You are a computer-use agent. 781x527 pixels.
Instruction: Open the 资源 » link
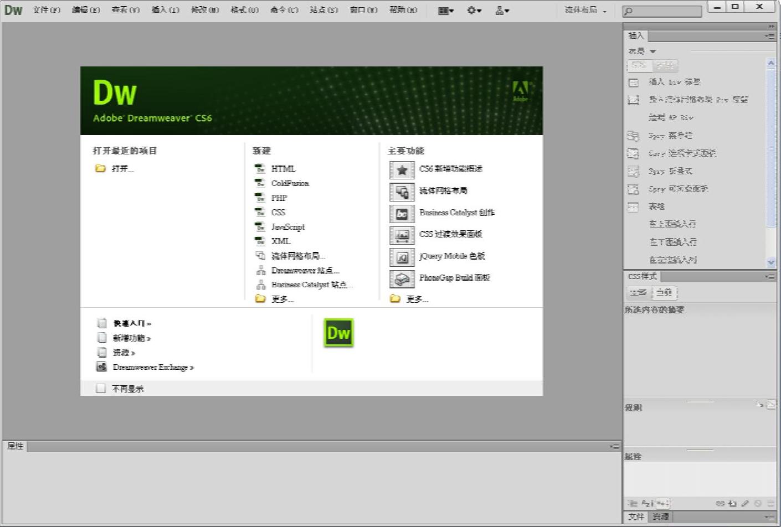124,352
